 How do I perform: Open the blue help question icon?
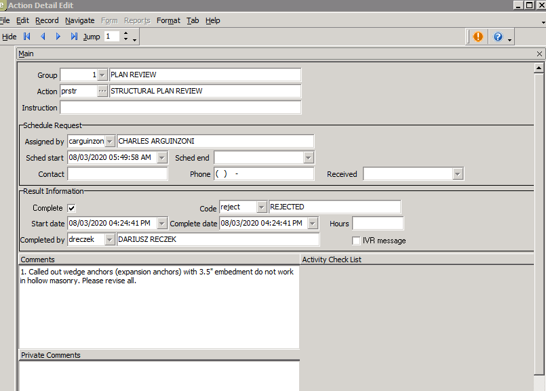(x=498, y=37)
